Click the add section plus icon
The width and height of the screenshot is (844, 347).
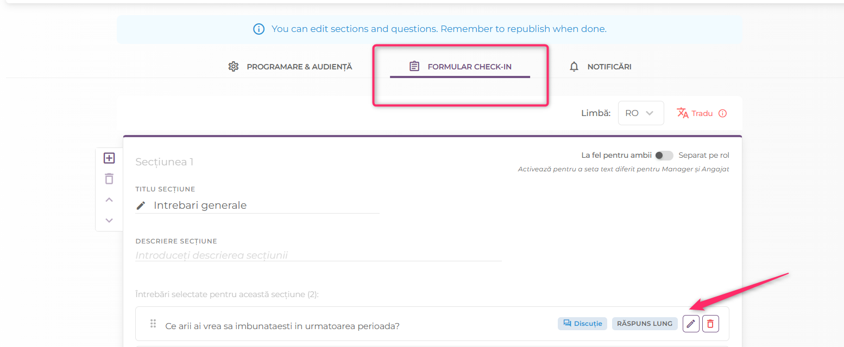click(x=109, y=158)
